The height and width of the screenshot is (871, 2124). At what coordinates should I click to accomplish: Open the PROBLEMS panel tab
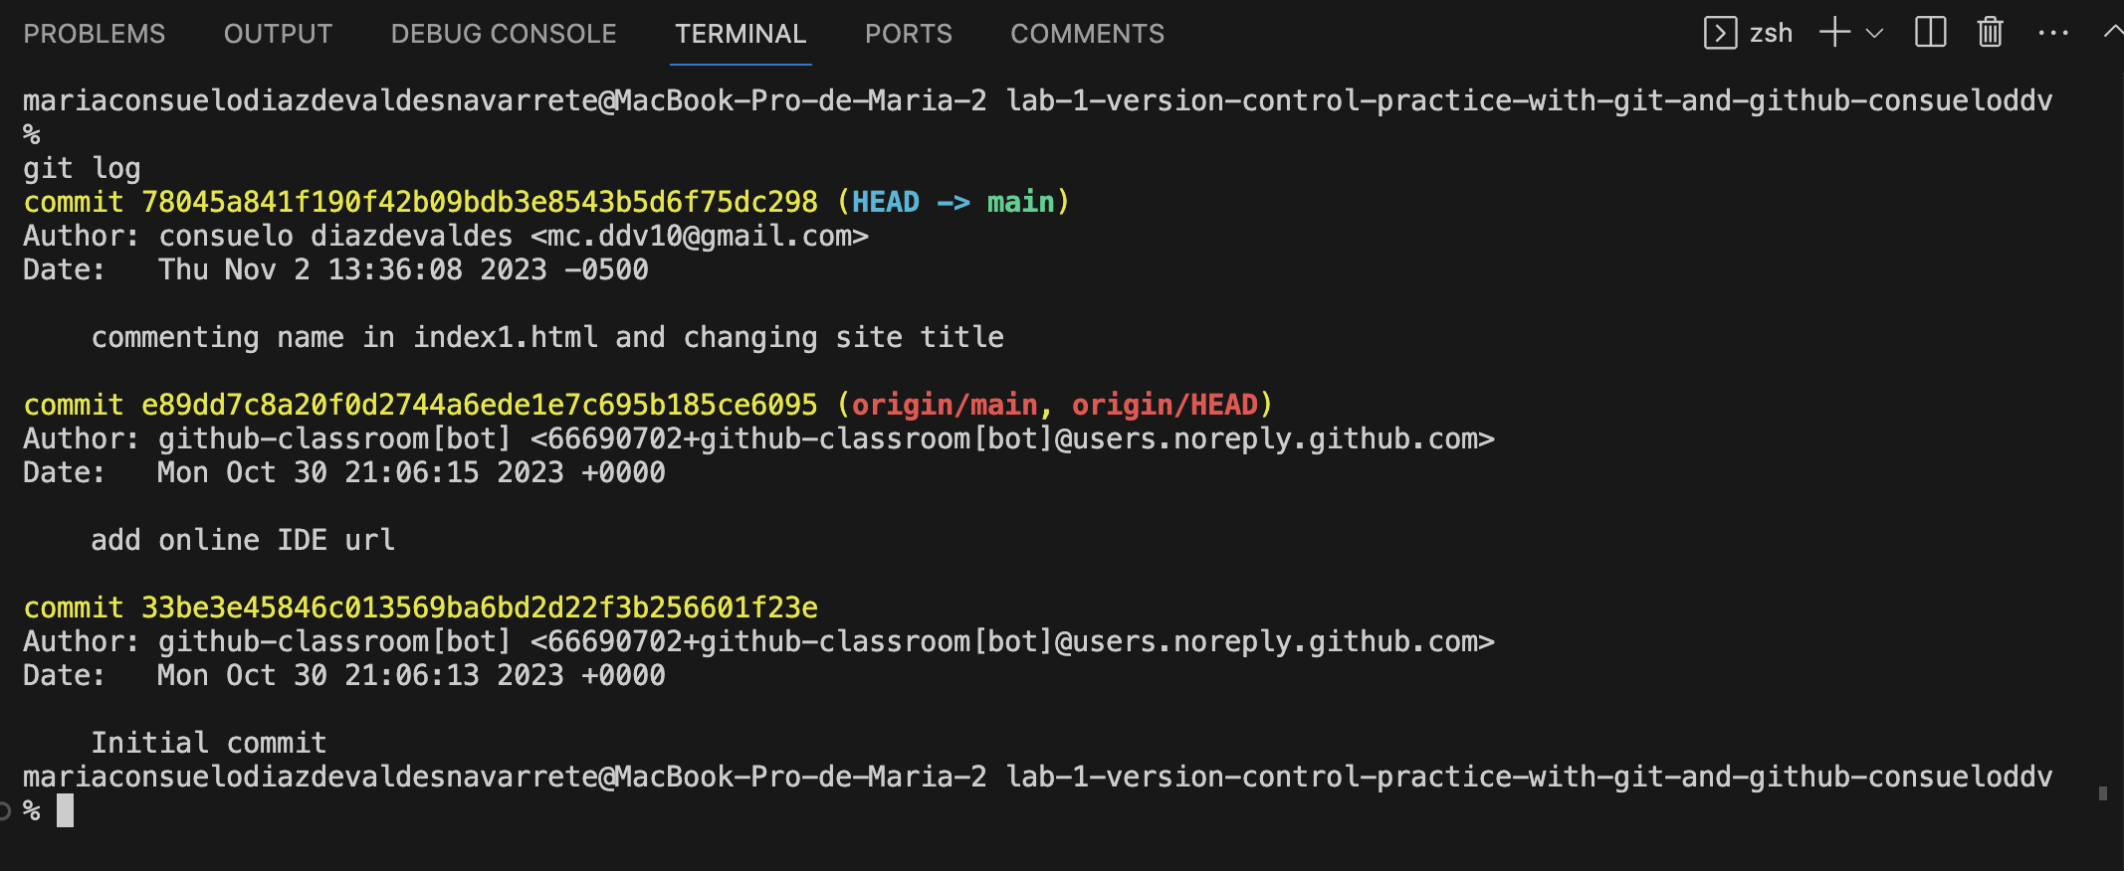coord(95,34)
